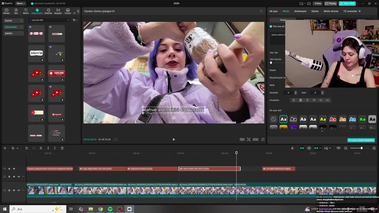The image size is (379, 213).
Task: Play the video preview
Action: click(174, 139)
